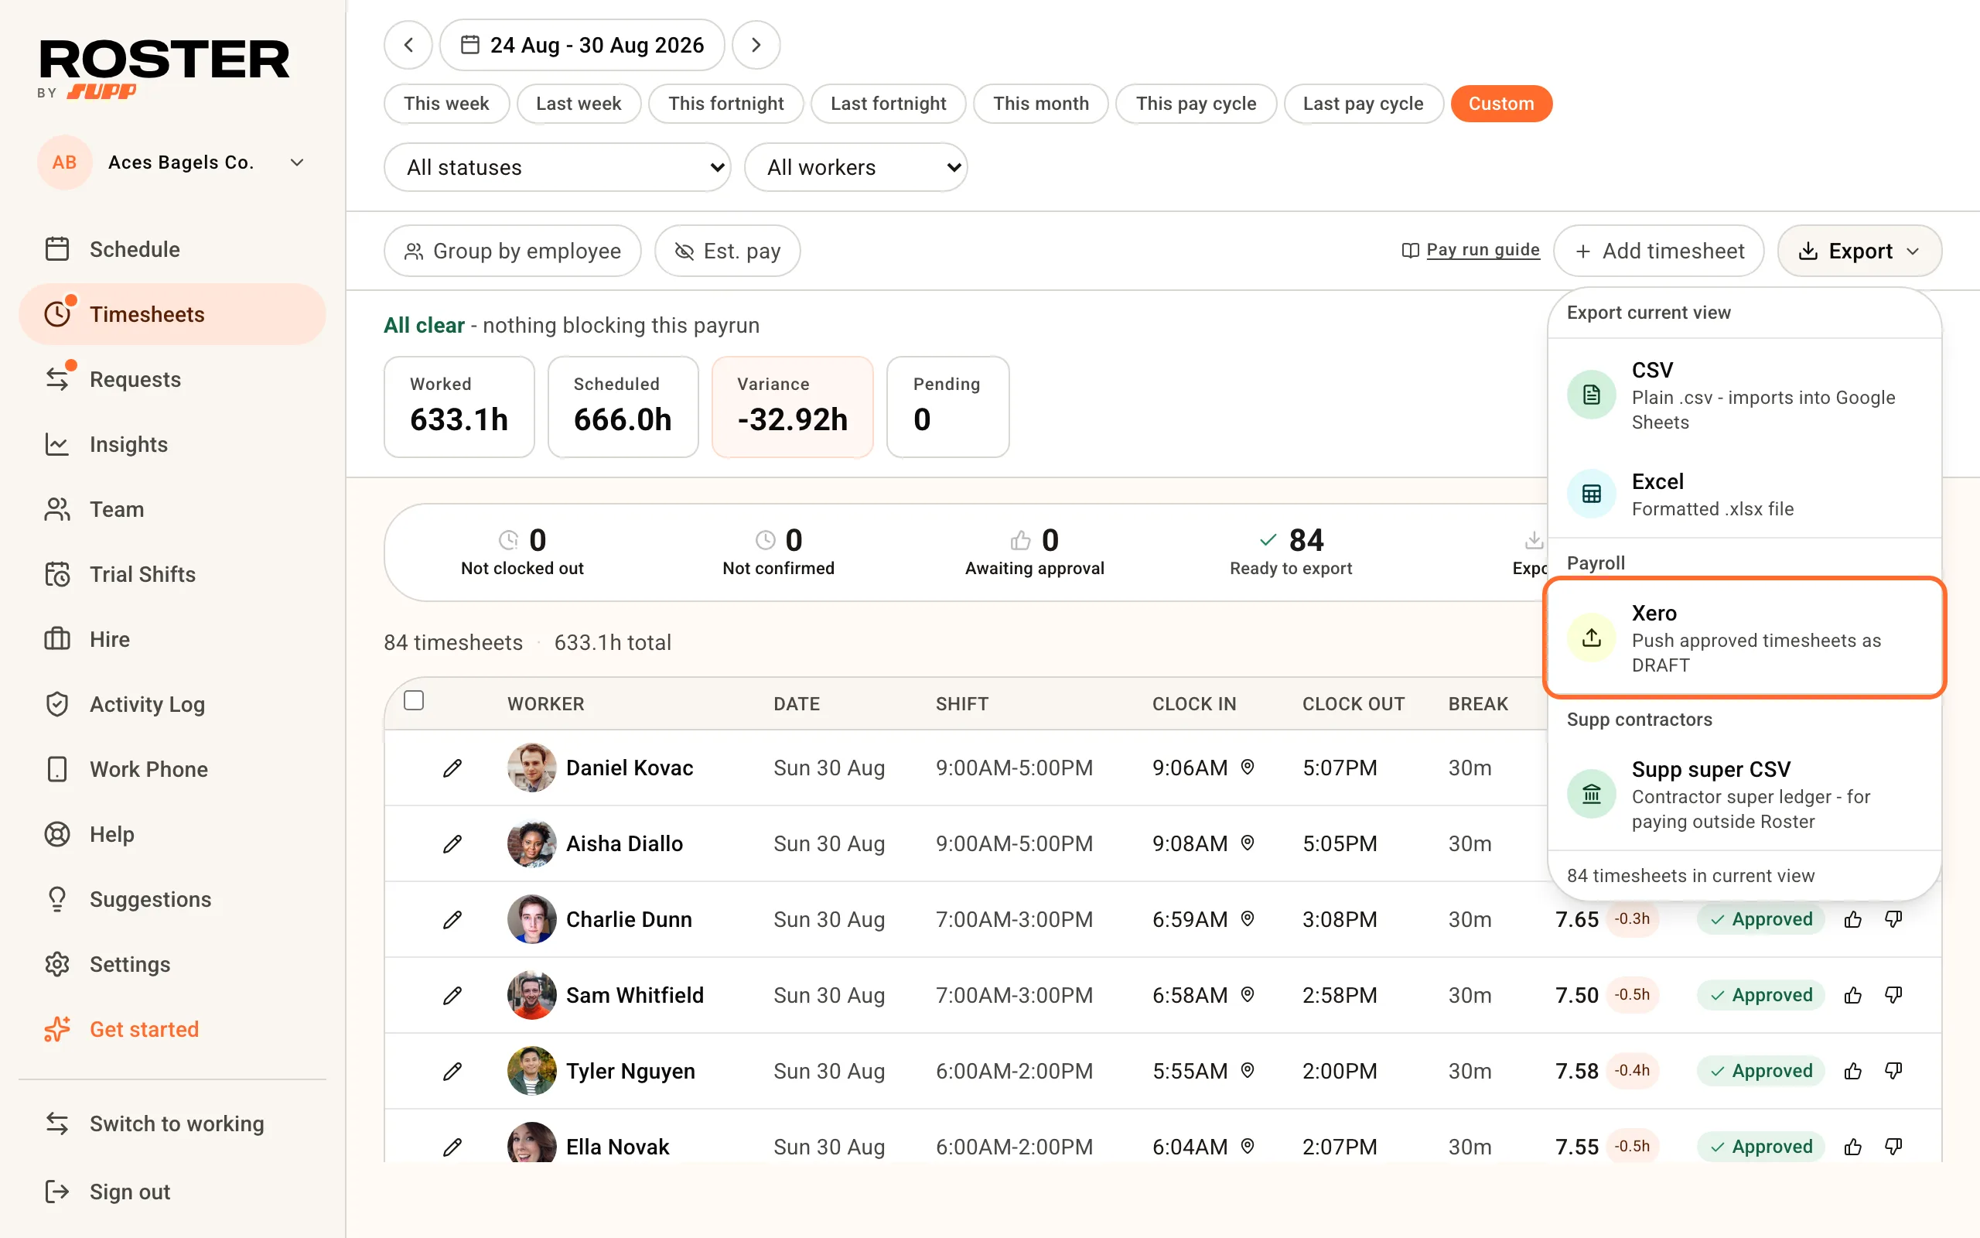Go to the Team page
The height and width of the screenshot is (1238, 1980).
click(x=172, y=509)
